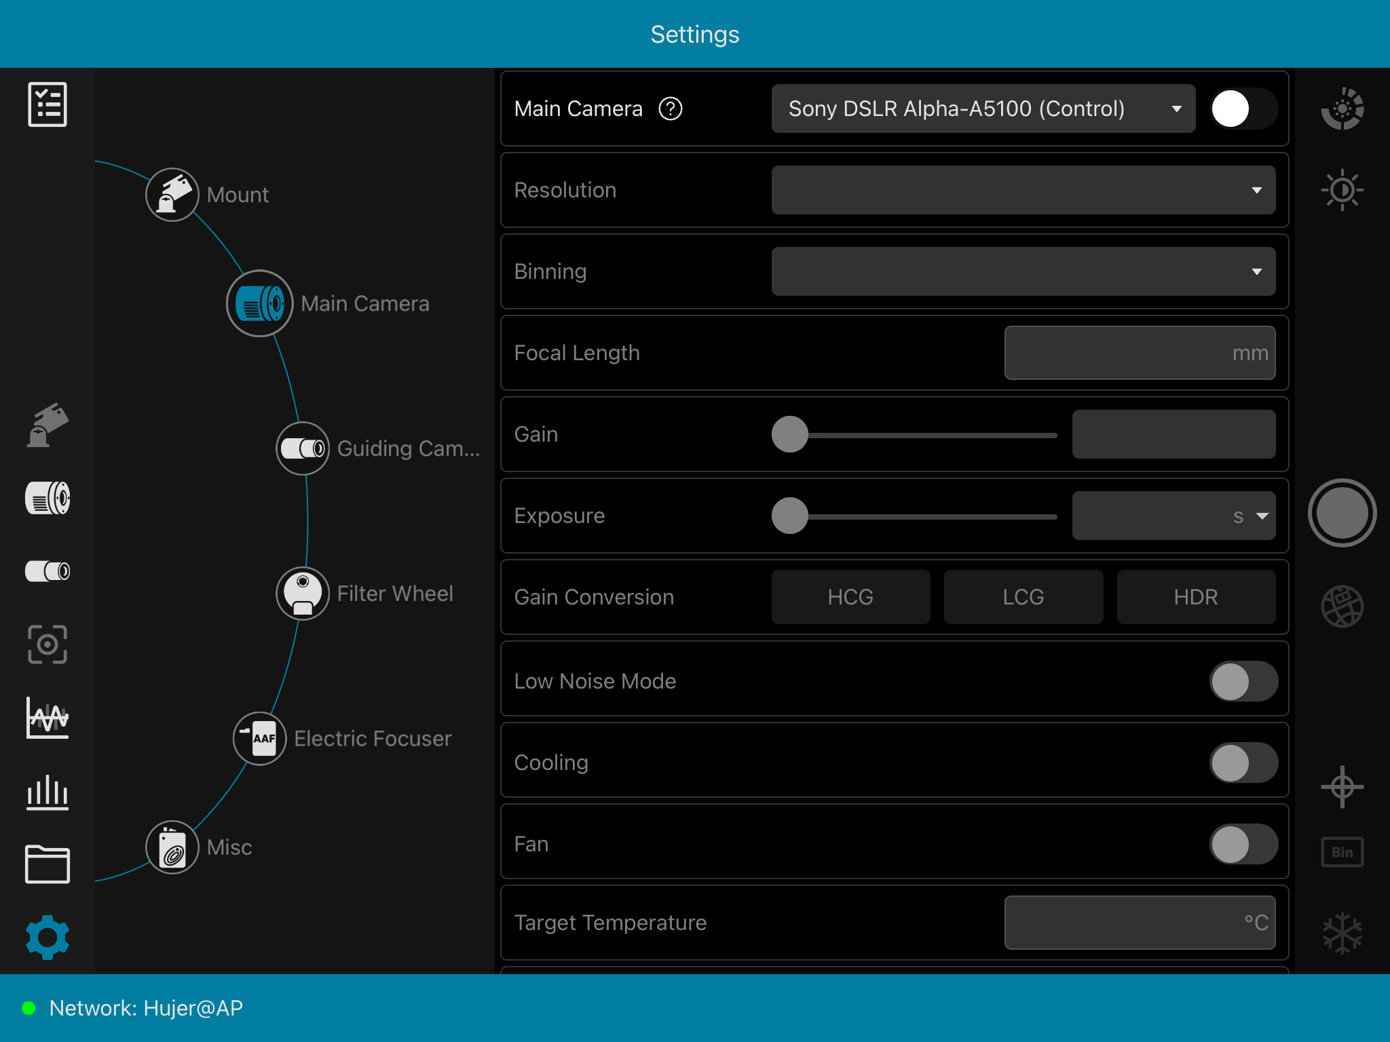Click the Filter Wheel circle icon
Viewport: 1390px width, 1042px height.
click(303, 594)
